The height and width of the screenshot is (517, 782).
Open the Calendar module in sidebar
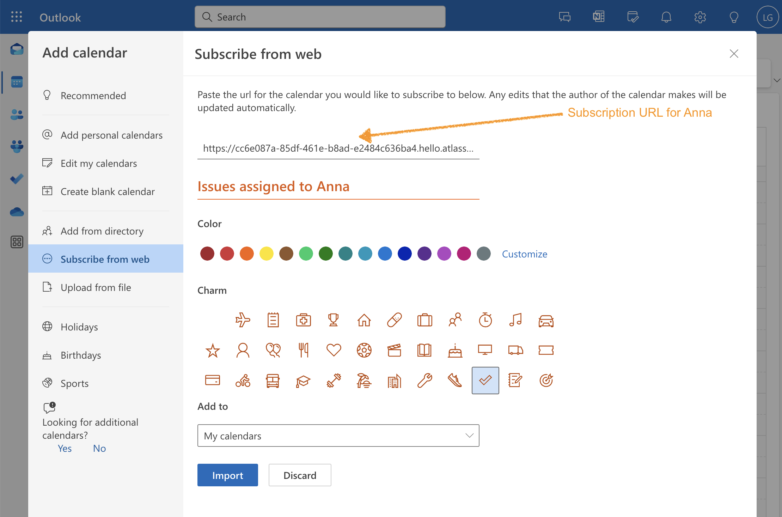(17, 82)
